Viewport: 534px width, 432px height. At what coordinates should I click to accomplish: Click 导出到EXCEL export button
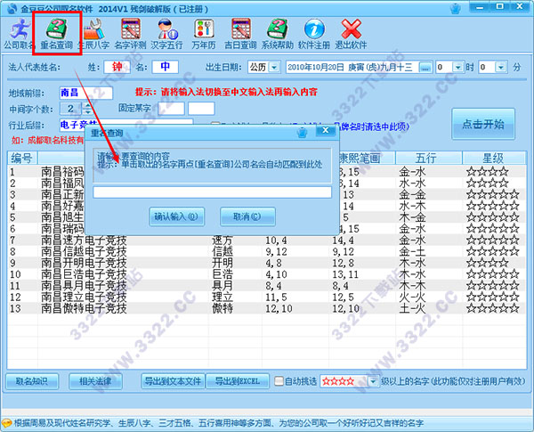pos(238,381)
